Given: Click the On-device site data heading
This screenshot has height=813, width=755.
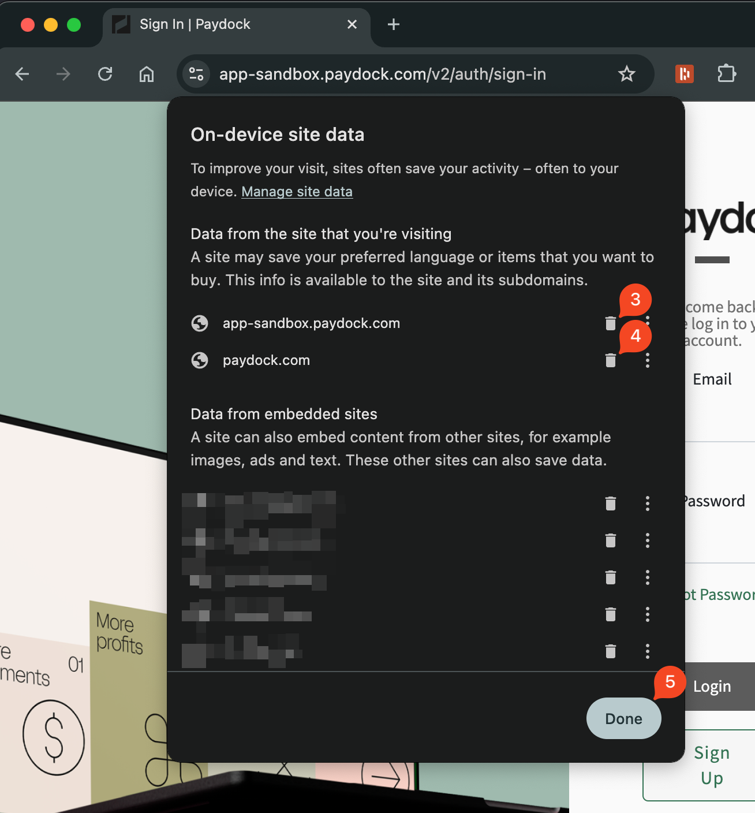Looking at the screenshot, I should coord(278,135).
